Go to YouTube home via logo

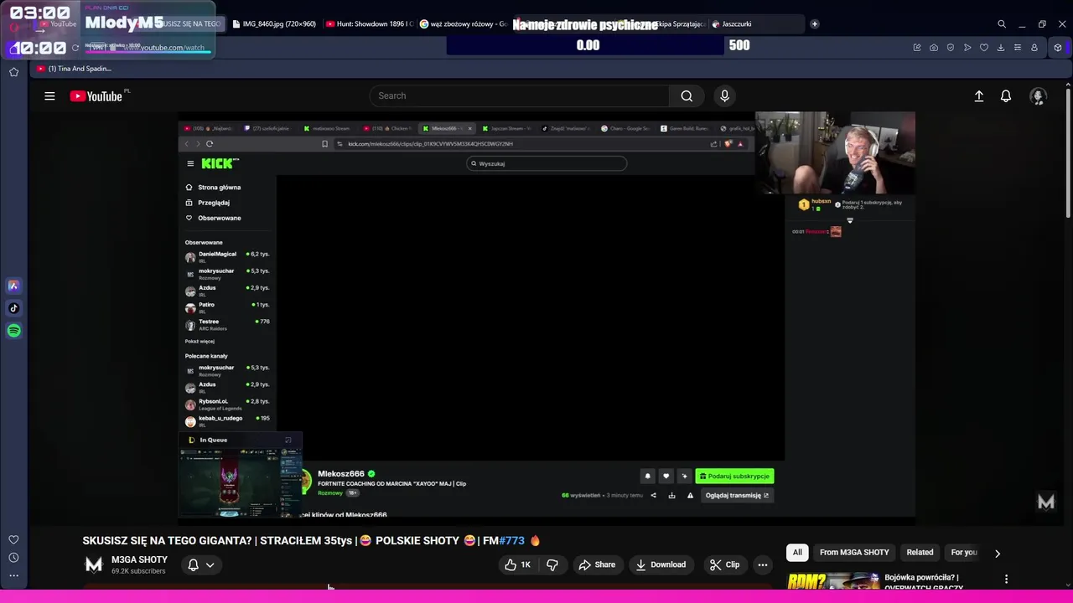96,96
